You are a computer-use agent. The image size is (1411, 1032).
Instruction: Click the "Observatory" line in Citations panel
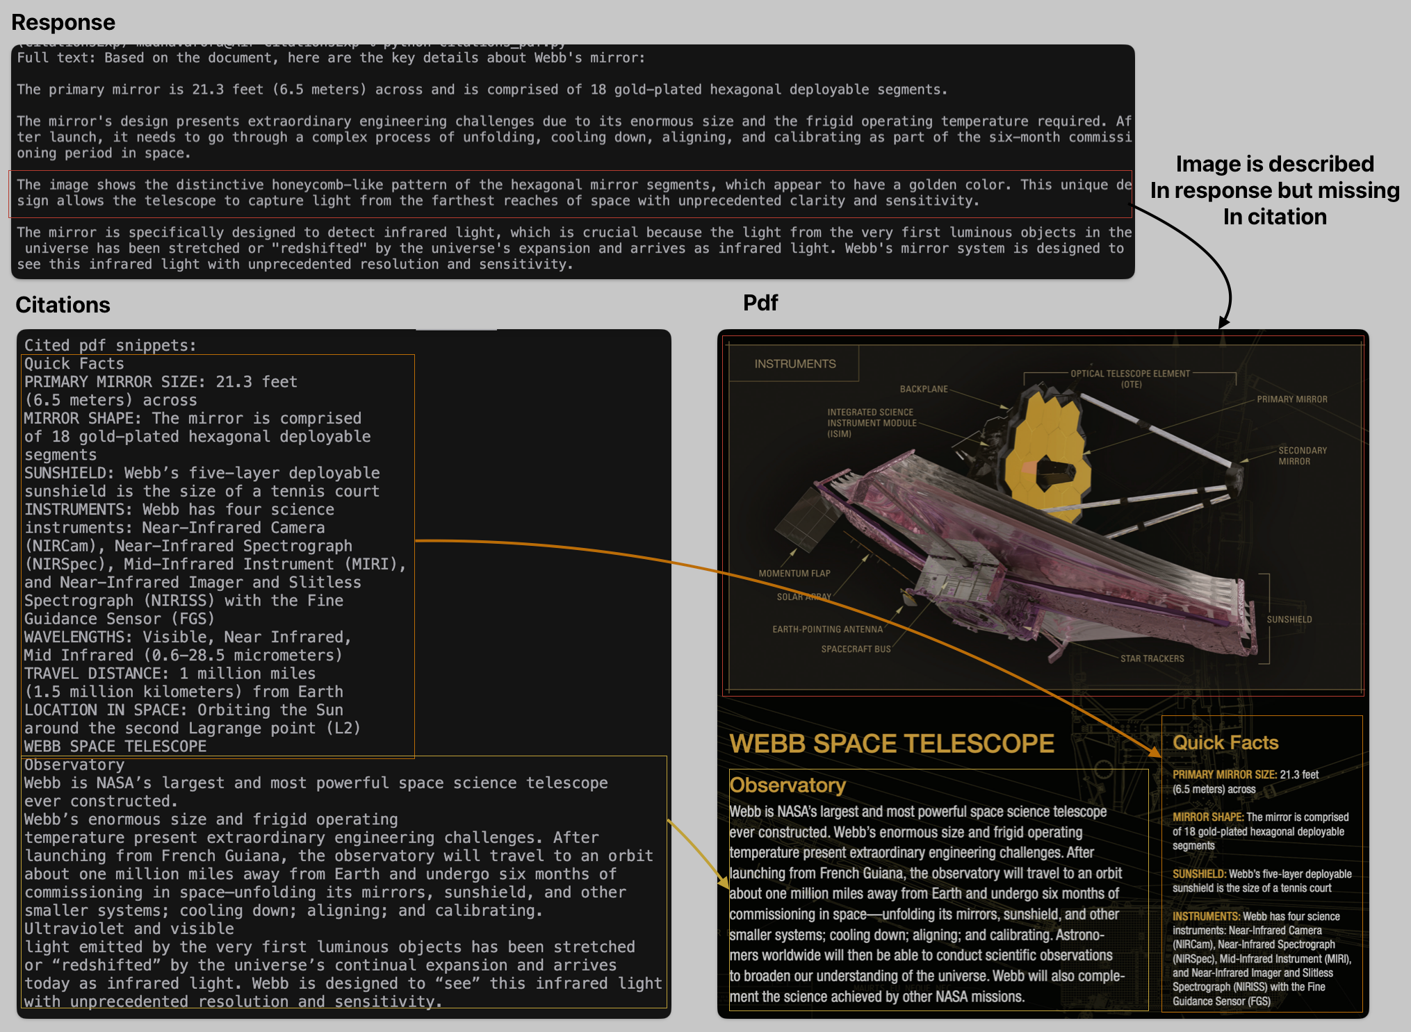coord(74,765)
